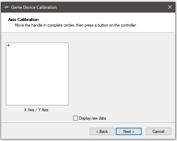Click the 'Display raw data' label text
Image resolution: width=177 pixels, height=141 pixels.
pyautogui.click(x=93, y=118)
